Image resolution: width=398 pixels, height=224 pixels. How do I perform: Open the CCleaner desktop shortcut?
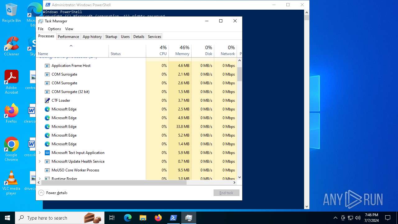click(12, 47)
